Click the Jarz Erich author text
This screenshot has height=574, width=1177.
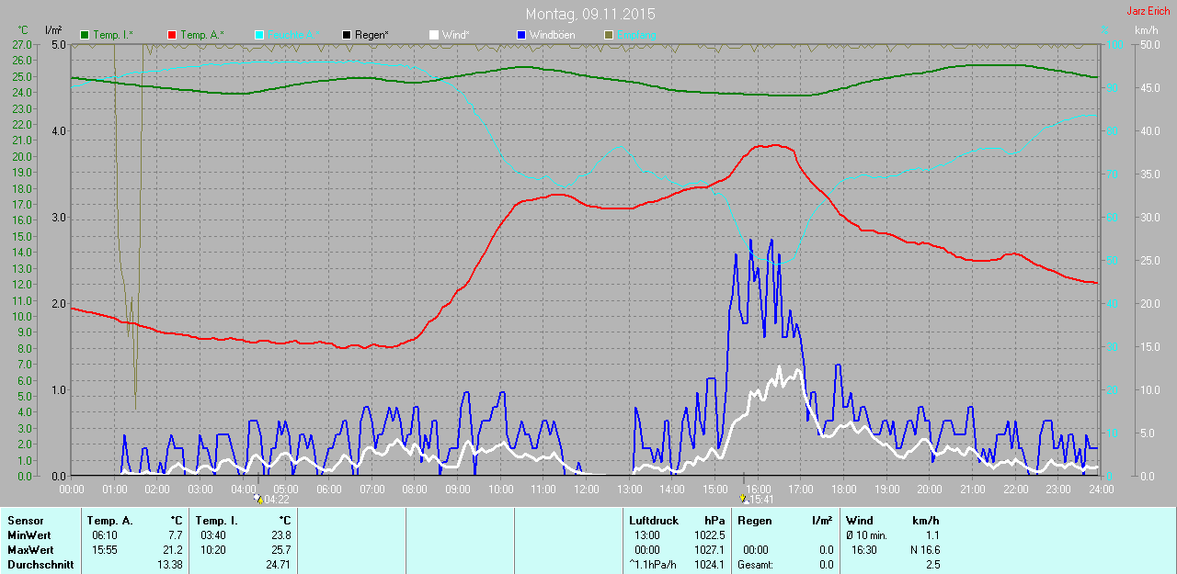[x=1149, y=11]
